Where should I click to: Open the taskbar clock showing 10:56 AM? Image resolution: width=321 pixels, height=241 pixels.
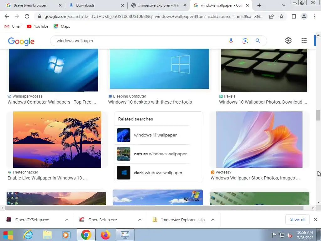[x=305, y=235]
